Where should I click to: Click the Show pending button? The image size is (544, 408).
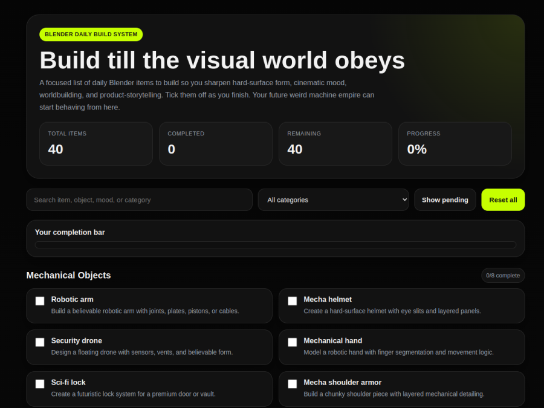coord(445,200)
